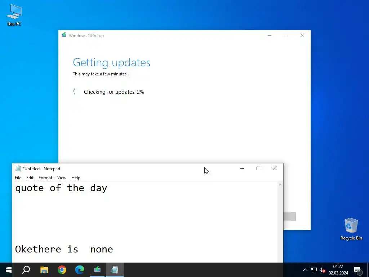Click the 'quote of the day' text line
The width and height of the screenshot is (369, 277).
tap(61, 188)
